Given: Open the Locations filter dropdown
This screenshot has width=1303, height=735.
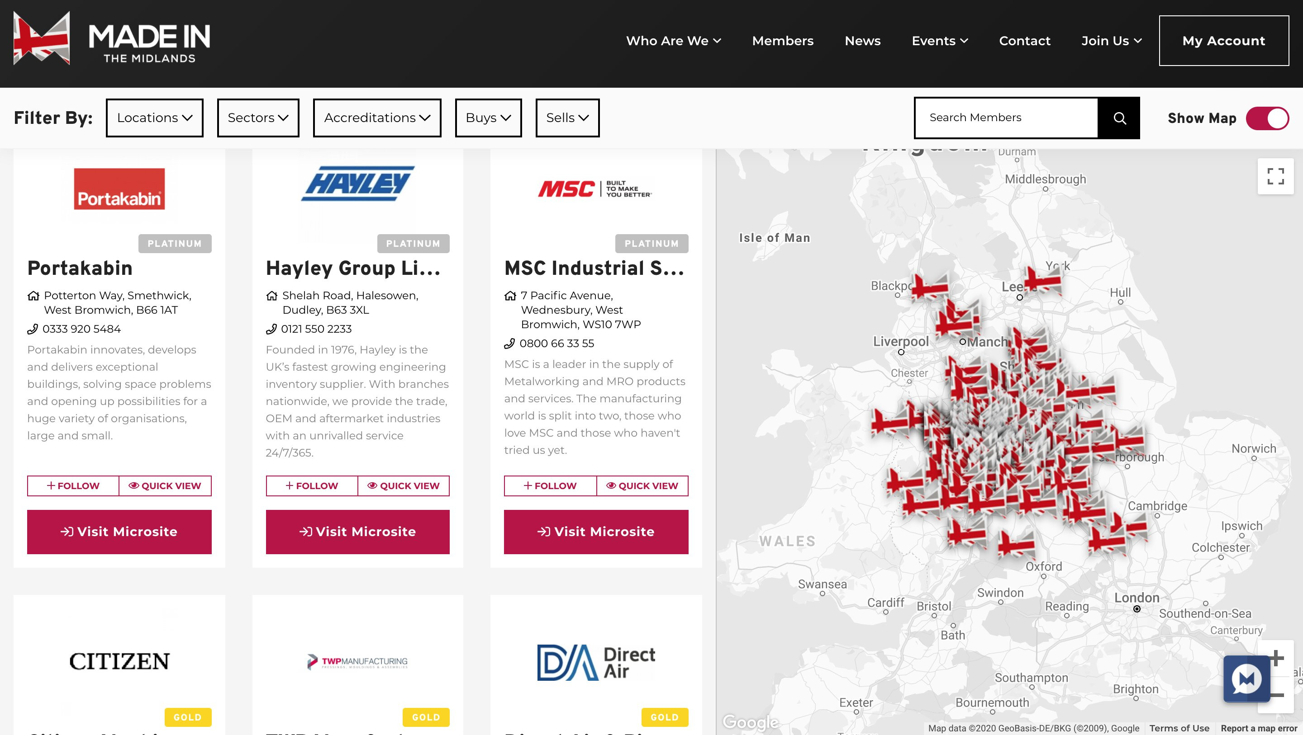Looking at the screenshot, I should 155,118.
